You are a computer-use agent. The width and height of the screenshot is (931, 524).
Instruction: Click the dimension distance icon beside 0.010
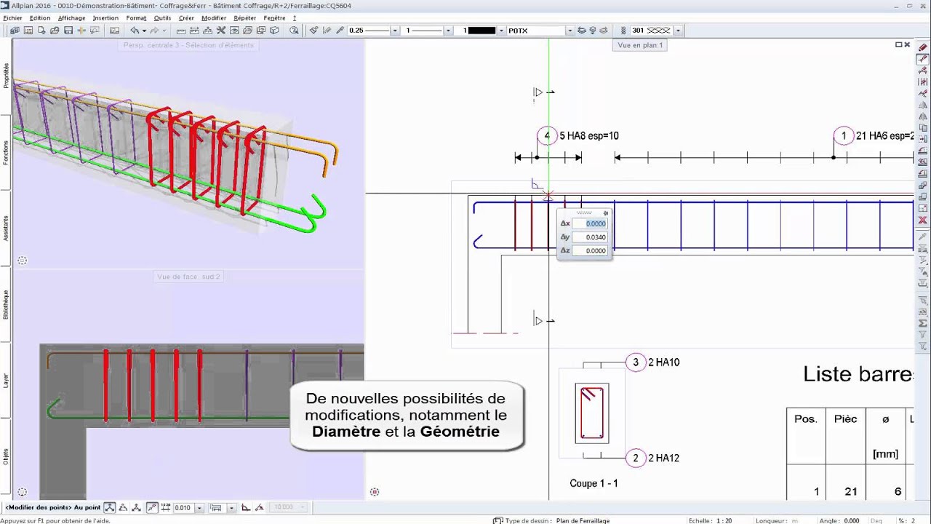[166, 507]
